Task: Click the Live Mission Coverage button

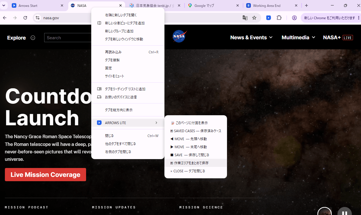Action: click(x=45, y=175)
